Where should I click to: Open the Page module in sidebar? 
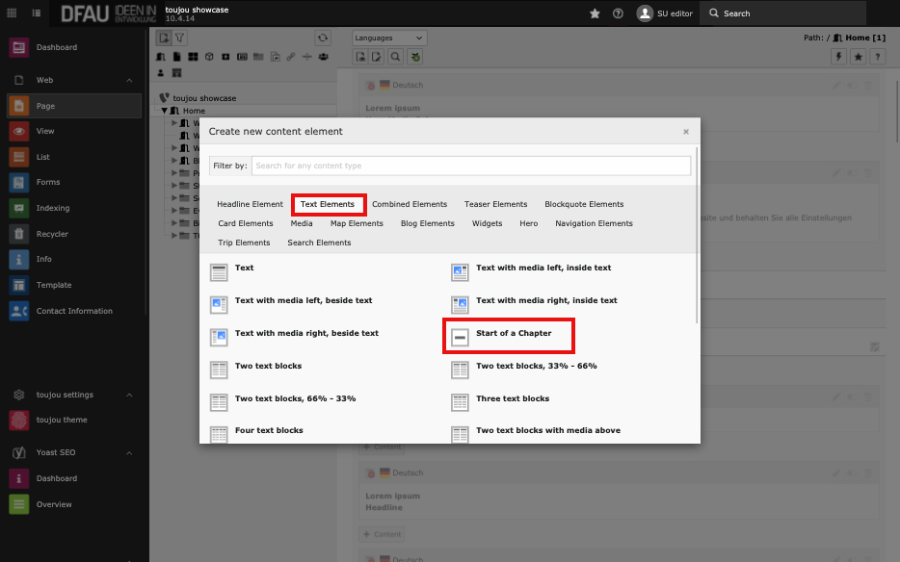(45, 106)
